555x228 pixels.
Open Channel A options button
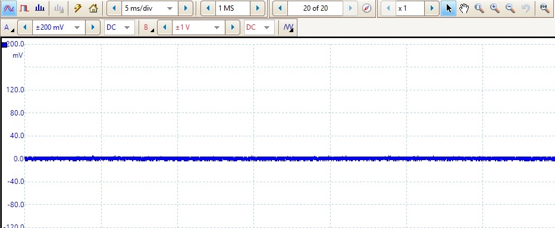click(8, 27)
